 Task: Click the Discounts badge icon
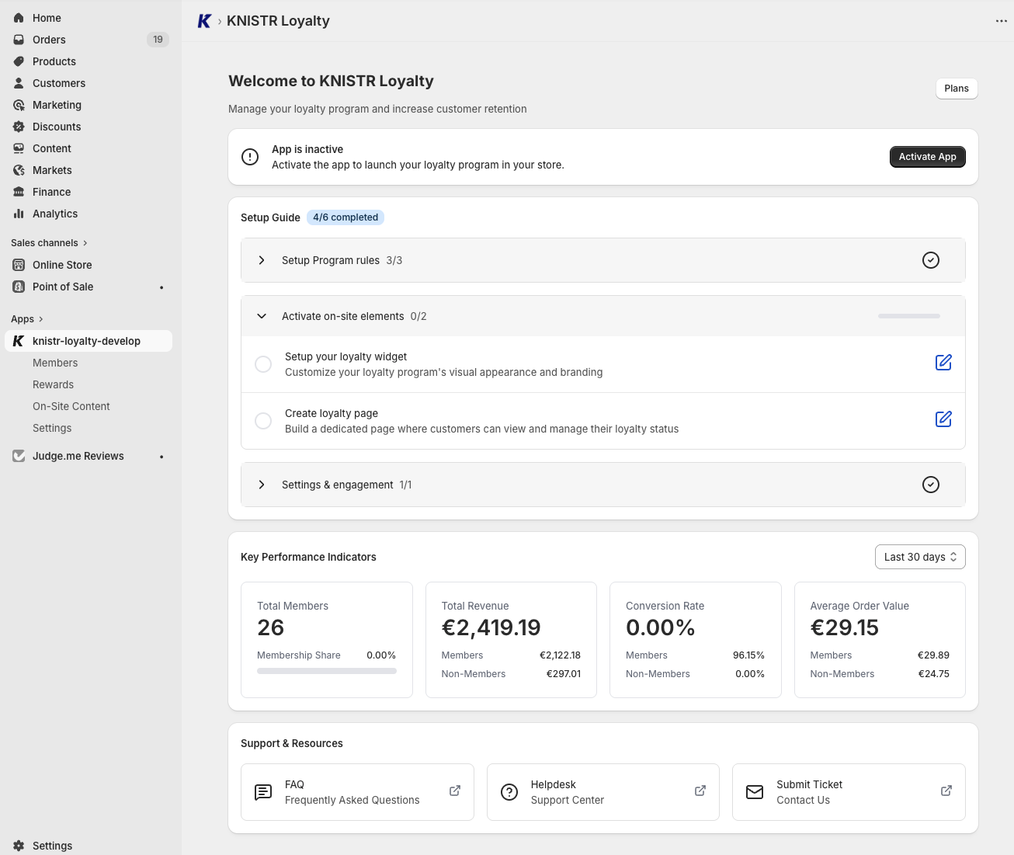pos(19,127)
